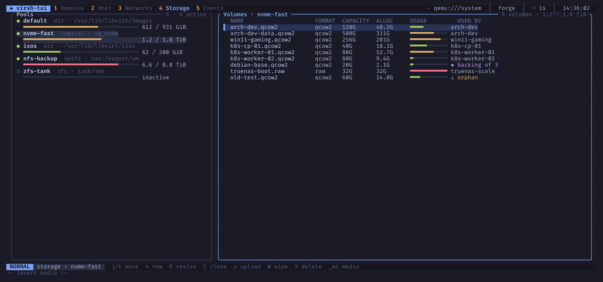Open the Networks tab
The width and height of the screenshot is (603, 282).
(135, 8)
